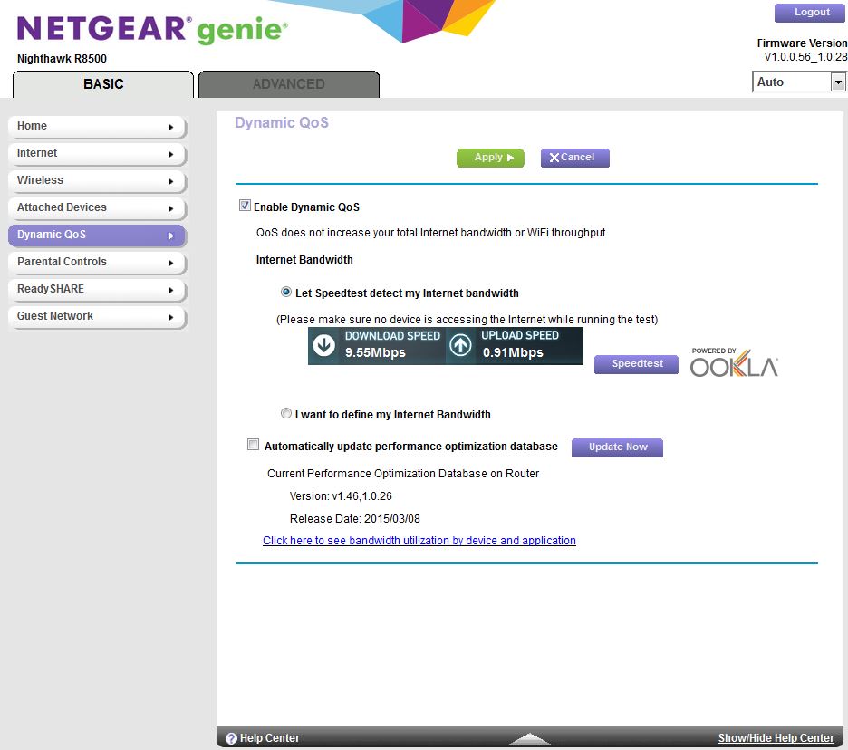Enable automatic performance database update checkbox
The image size is (848, 750).
point(253,445)
